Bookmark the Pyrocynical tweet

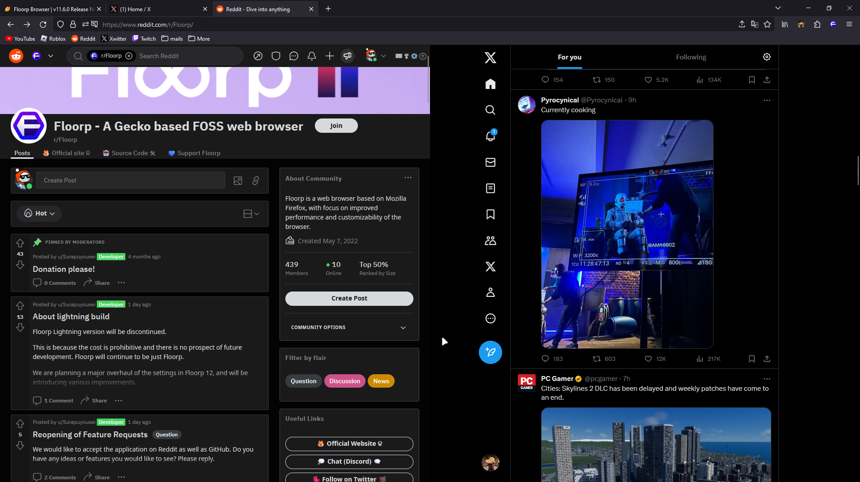[x=752, y=359]
